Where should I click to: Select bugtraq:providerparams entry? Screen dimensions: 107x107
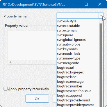[78, 105]
